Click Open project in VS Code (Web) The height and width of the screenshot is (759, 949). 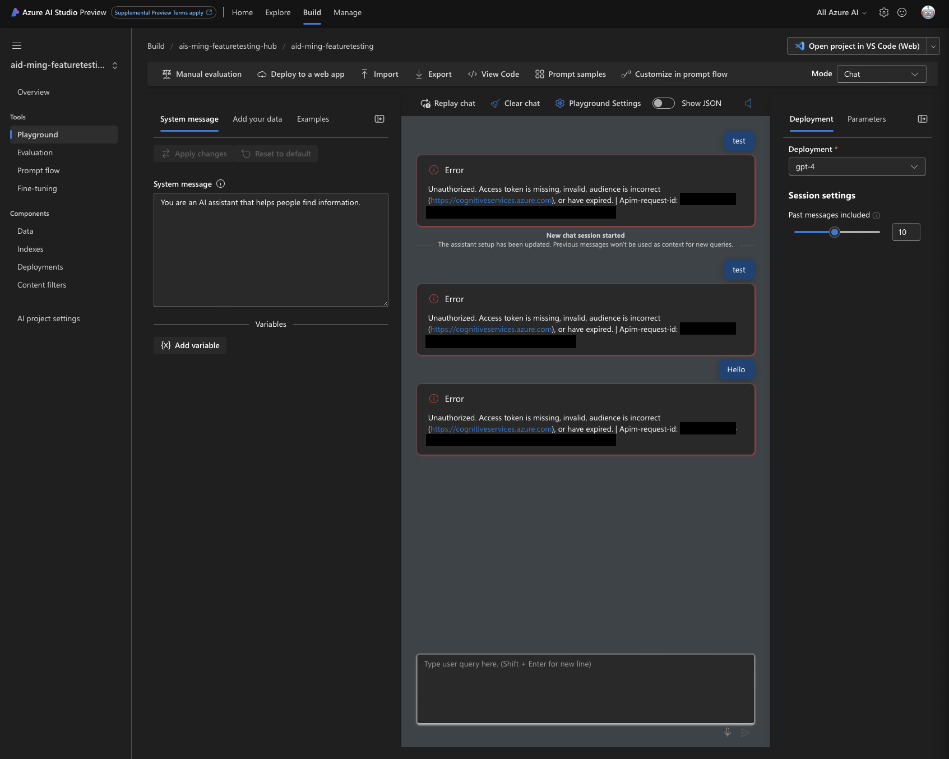point(857,46)
